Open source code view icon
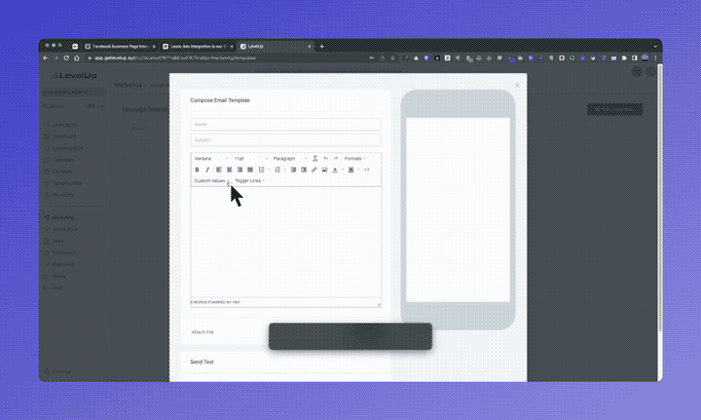This screenshot has width=701, height=420. click(367, 170)
